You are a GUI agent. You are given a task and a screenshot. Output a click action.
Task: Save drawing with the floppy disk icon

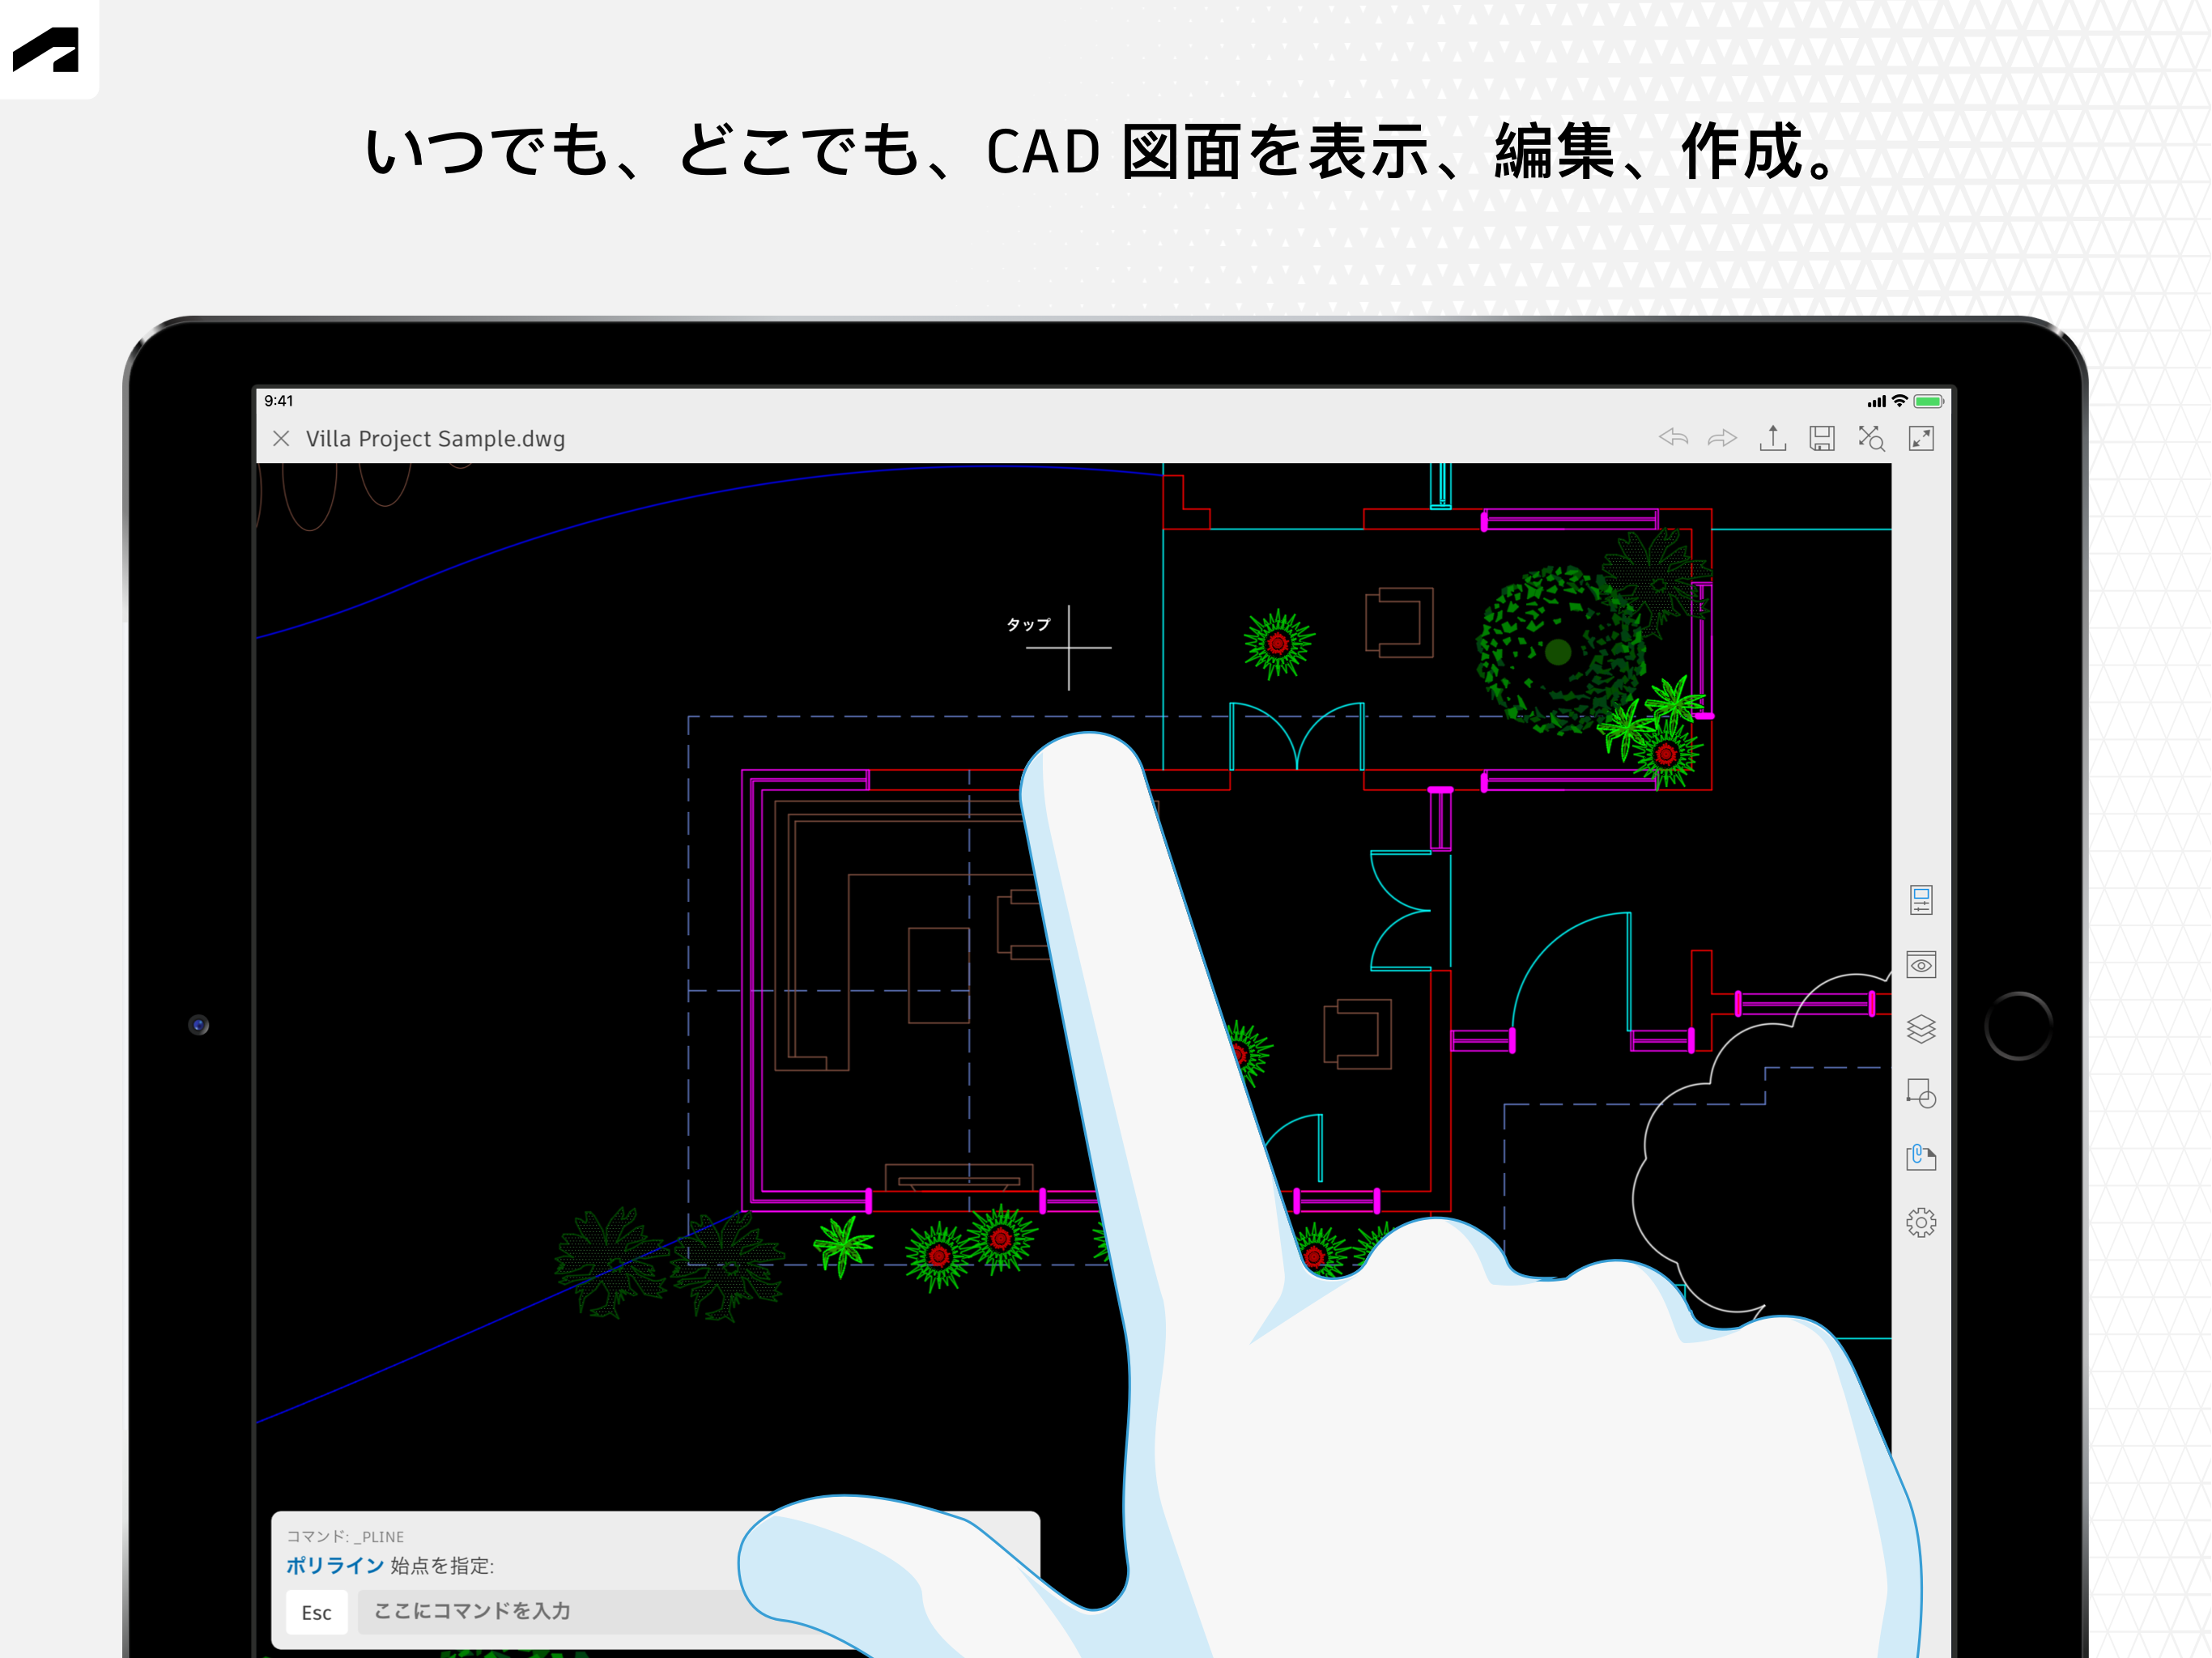click(x=1822, y=438)
